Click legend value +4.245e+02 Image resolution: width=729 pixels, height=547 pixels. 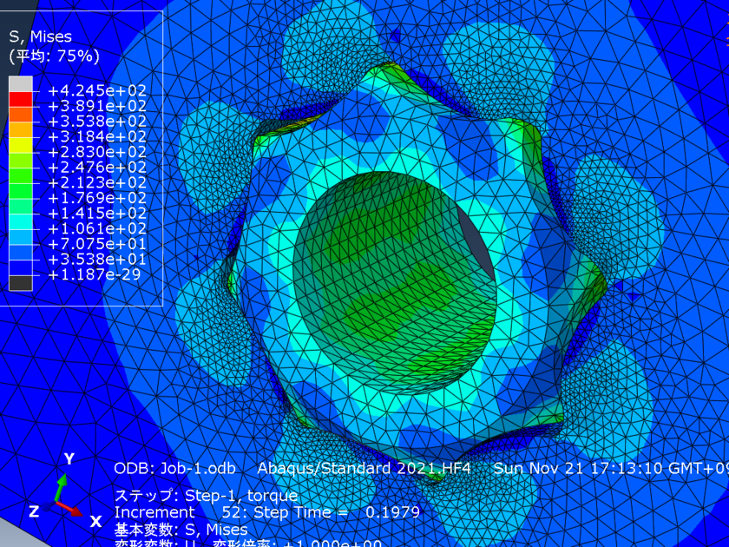coord(97,90)
